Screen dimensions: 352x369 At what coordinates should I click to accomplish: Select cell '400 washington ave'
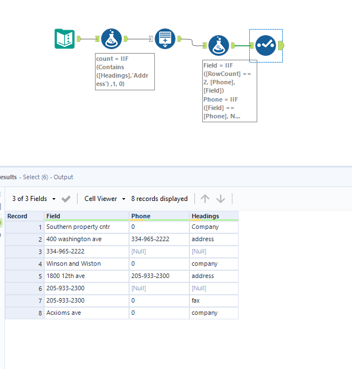click(x=87, y=239)
